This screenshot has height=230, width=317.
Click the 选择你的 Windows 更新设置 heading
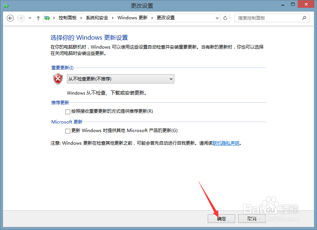(x=89, y=38)
